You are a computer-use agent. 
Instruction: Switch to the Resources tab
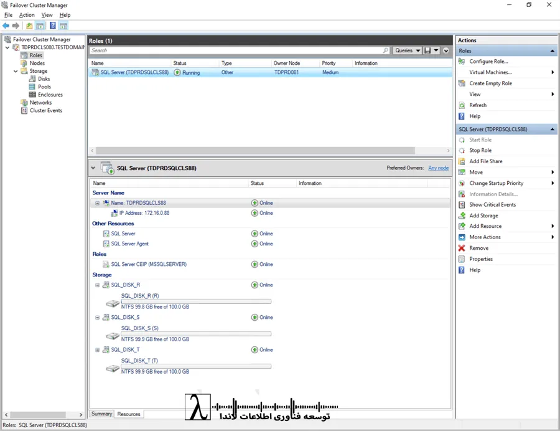[129, 414]
